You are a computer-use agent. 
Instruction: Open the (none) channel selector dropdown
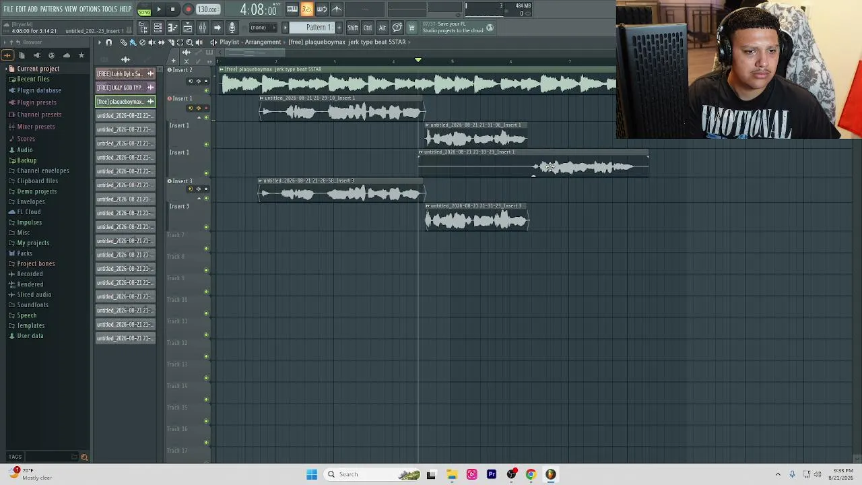click(263, 28)
